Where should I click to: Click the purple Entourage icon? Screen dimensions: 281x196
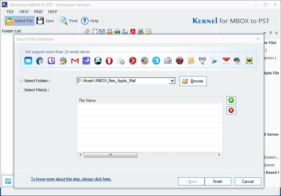coord(51,61)
